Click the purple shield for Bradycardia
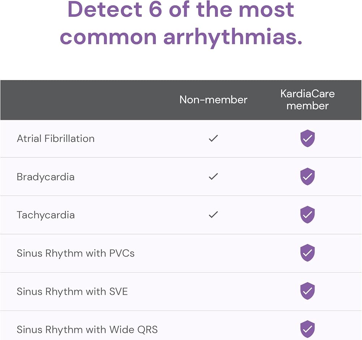 307,176
